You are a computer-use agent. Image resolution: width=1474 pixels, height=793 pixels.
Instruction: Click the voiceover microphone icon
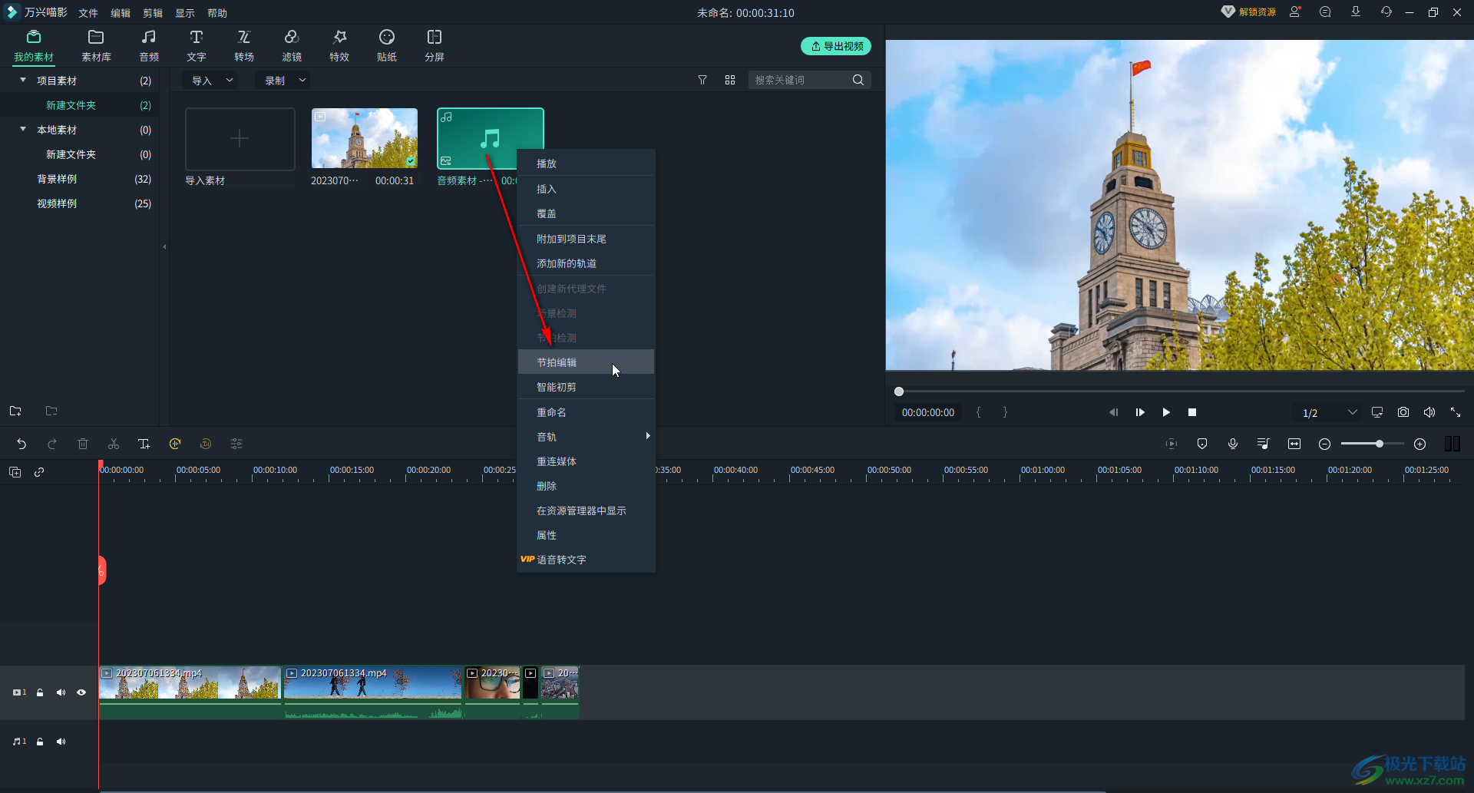pyautogui.click(x=1233, y=444)
